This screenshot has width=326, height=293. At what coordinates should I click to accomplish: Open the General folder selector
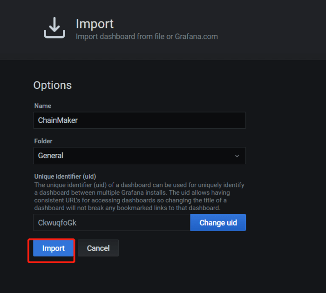[140, 155]
